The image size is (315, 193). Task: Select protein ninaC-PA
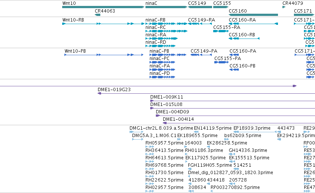click(x=162, y=70)
